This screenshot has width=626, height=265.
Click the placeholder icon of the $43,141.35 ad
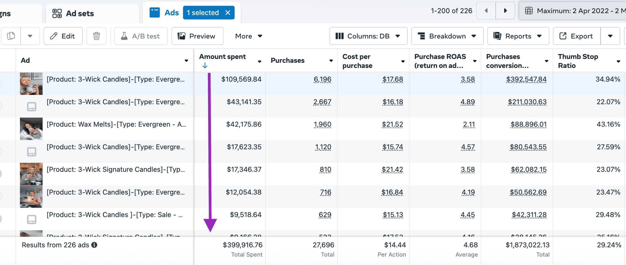pyautogui.click(x=31, y=106)
